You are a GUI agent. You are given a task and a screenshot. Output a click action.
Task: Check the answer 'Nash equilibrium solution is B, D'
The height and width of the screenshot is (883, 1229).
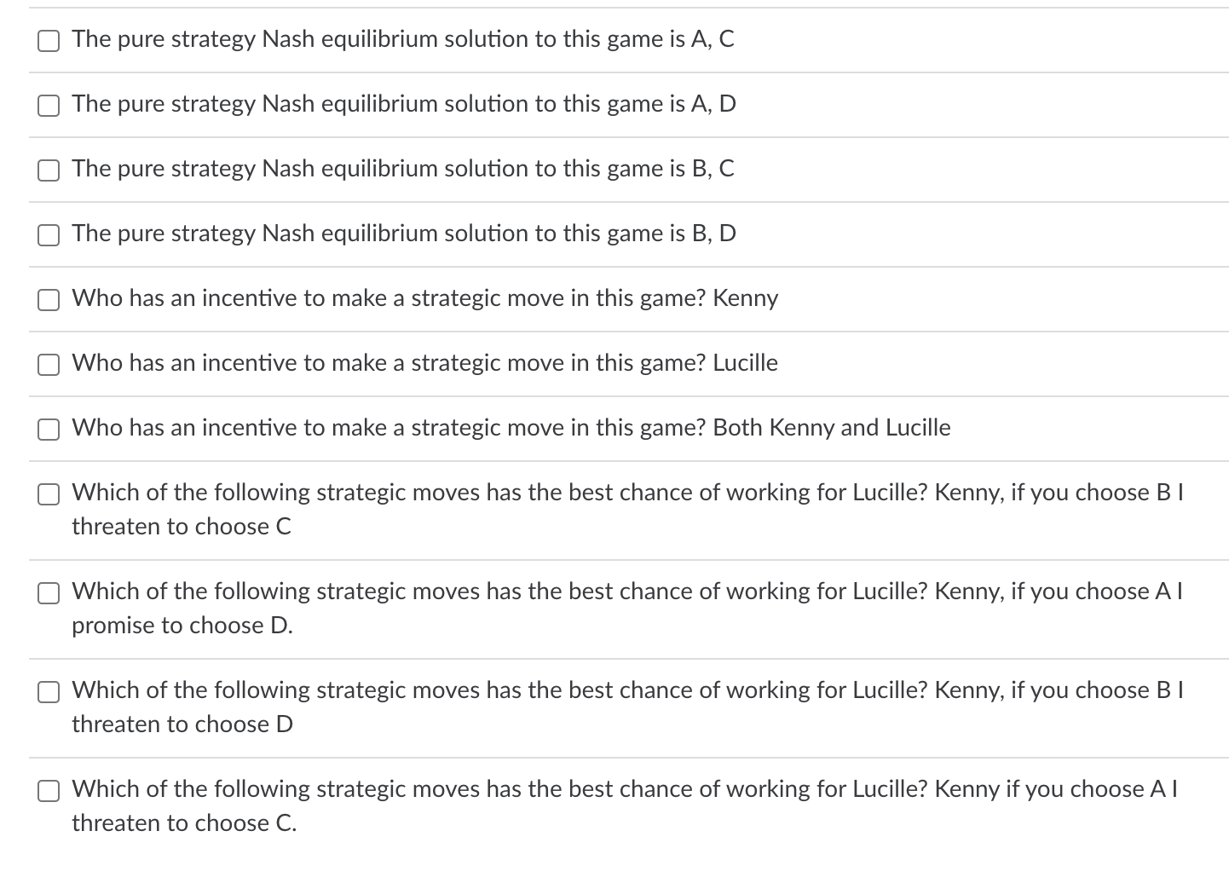coord(49,235)
